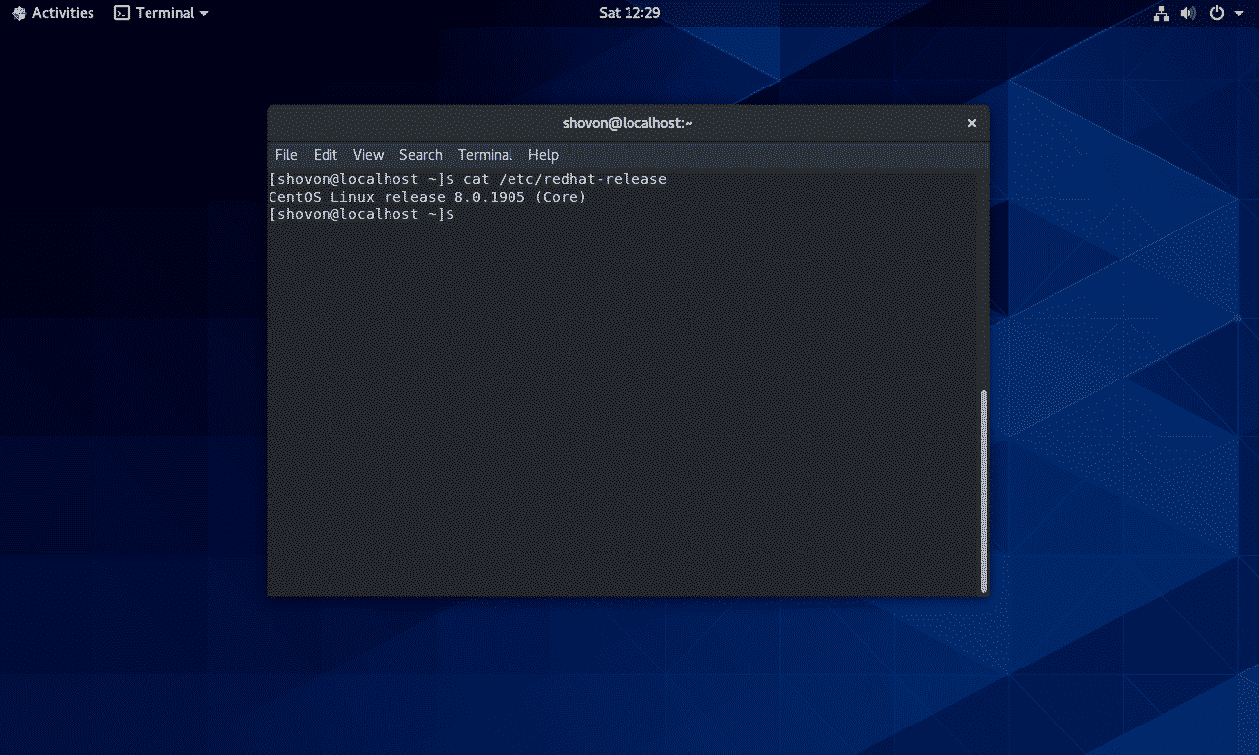Open the Edit menu in Terminal

[326, 155]
